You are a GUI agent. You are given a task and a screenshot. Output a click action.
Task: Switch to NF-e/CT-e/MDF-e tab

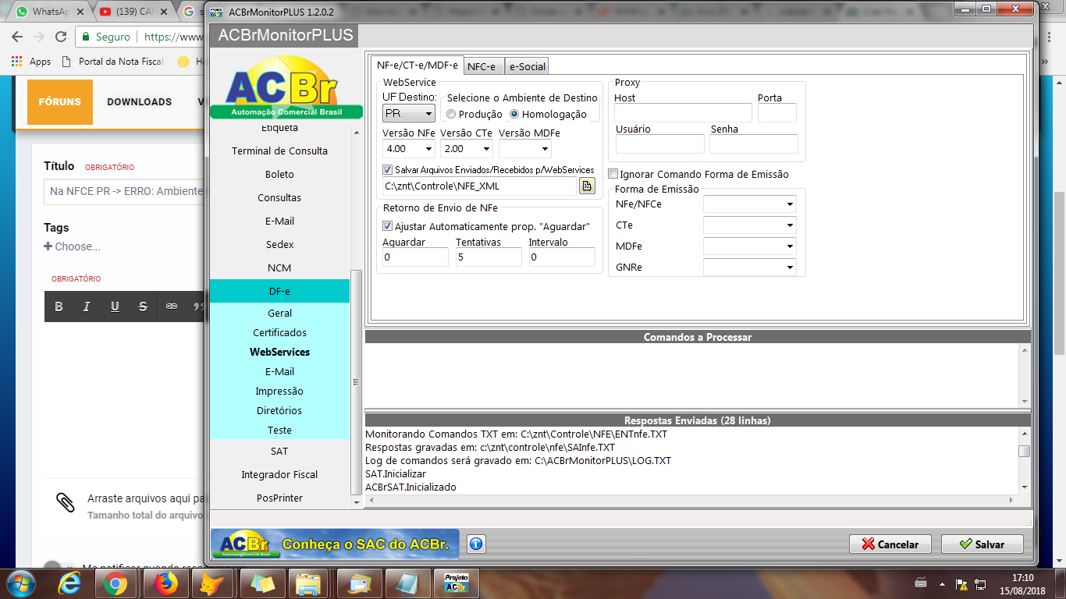point(418,66)
